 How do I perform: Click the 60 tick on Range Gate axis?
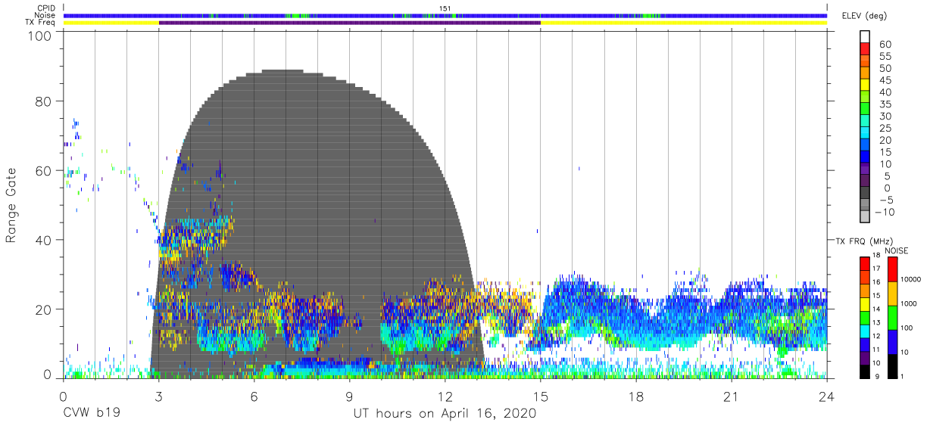(44, 171)
